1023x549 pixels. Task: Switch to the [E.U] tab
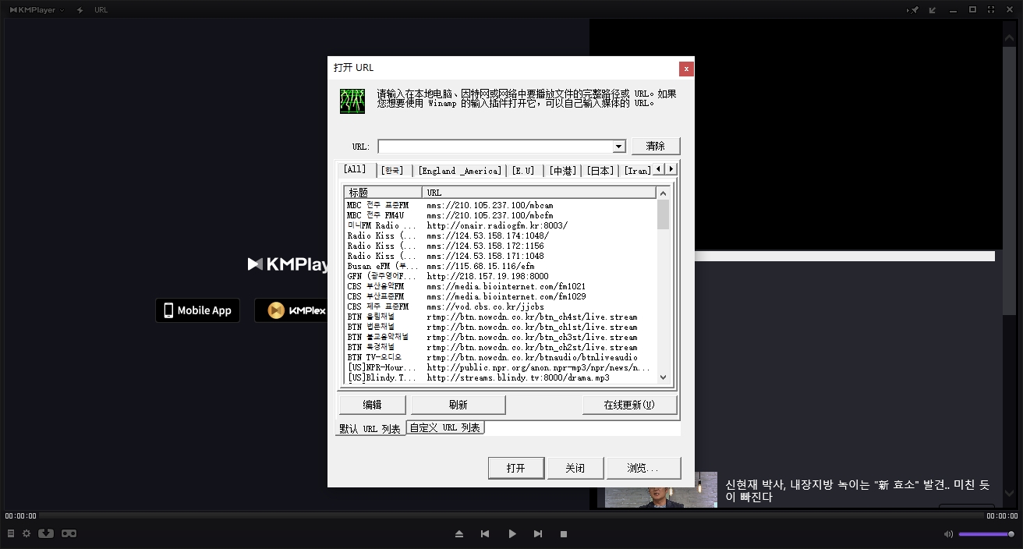[524, 171]
